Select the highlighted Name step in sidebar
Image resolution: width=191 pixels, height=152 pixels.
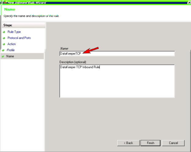[10, 56]
